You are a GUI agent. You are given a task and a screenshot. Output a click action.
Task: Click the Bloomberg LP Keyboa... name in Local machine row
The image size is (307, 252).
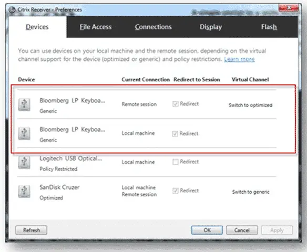(72, 130)
